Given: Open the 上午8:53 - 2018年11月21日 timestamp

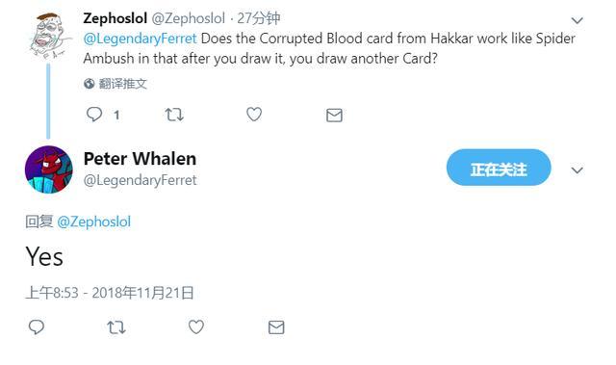Looking at the screenshot, I should point(110,293).
